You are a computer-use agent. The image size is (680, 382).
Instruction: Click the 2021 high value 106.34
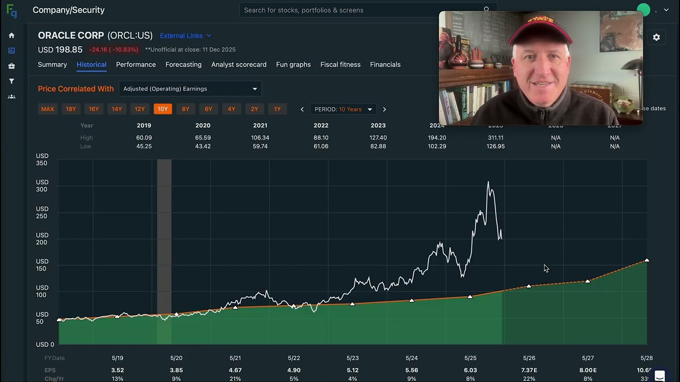click(x=260, y=137)
